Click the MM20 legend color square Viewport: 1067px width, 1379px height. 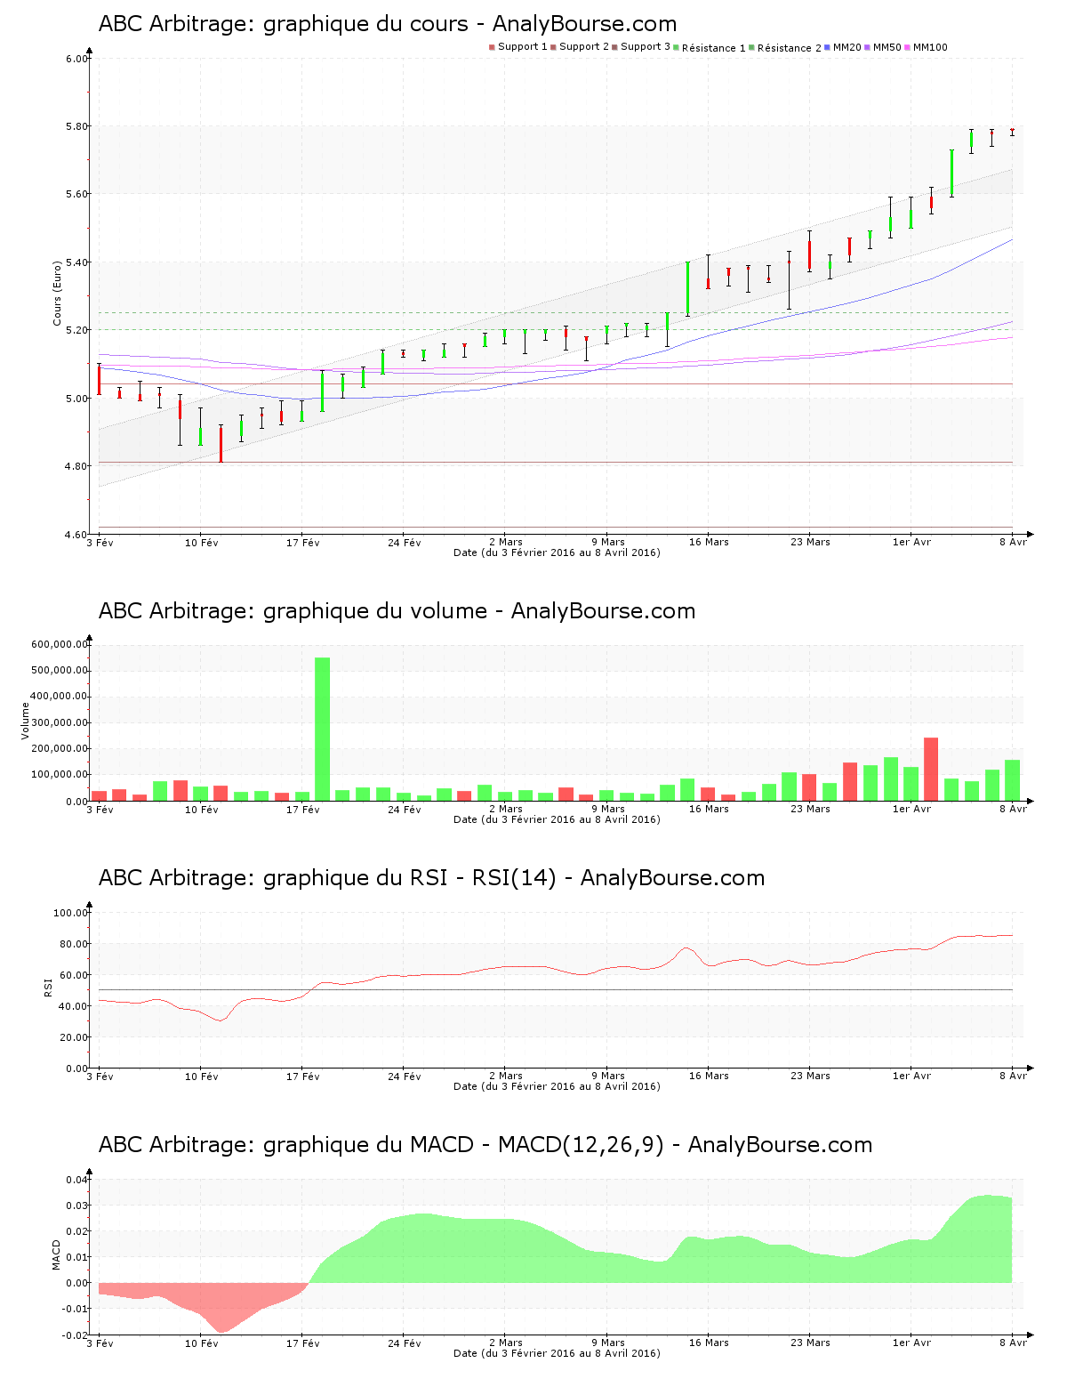pyautogui.click(x=828, y=47)
